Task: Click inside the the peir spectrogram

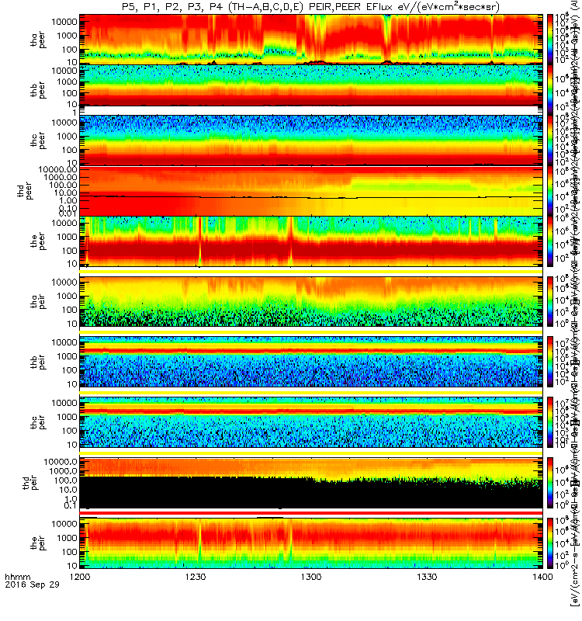Action: [311, 543]
